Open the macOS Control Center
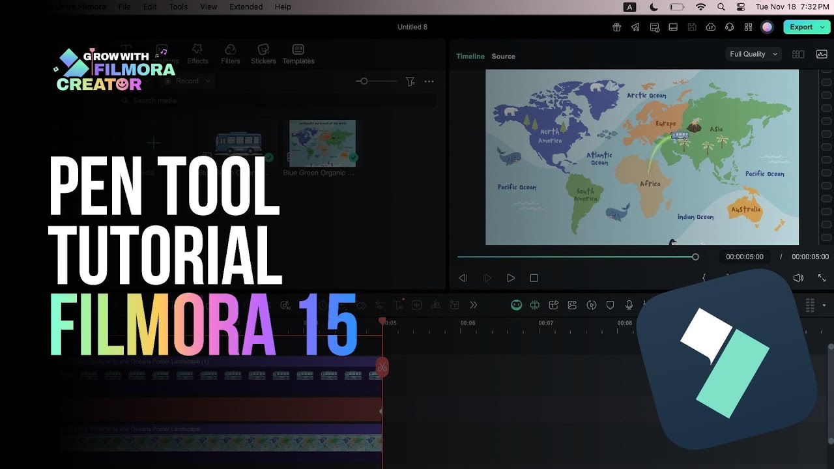The width and height of the screenshot is (834, 469). tap(740, 7)
